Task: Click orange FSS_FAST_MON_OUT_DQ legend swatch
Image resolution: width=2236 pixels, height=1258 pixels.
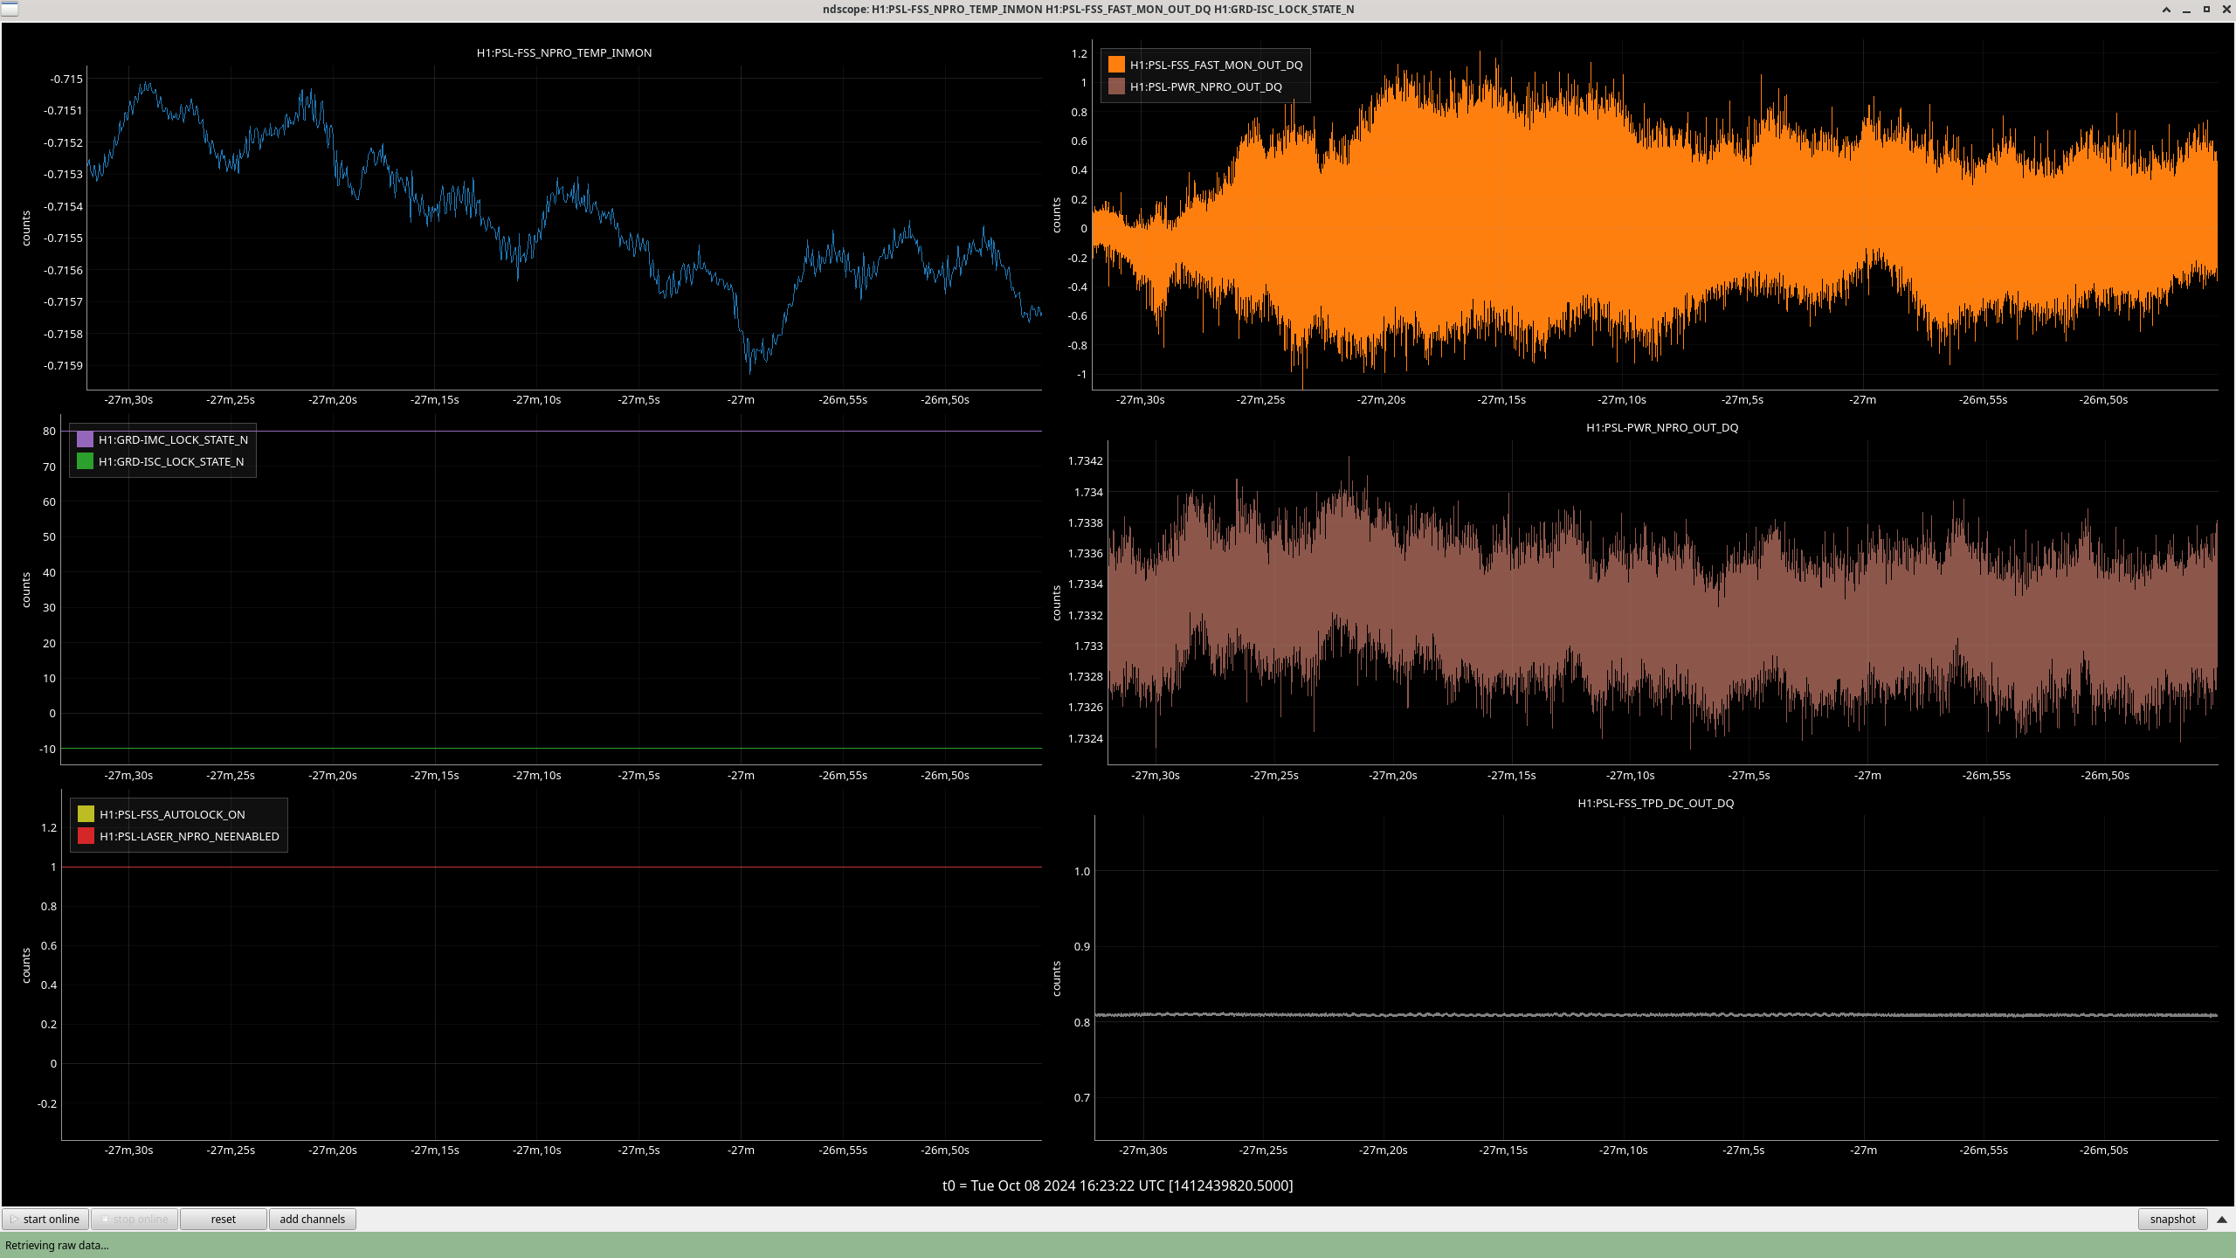Action: [x=1116, y=65]
